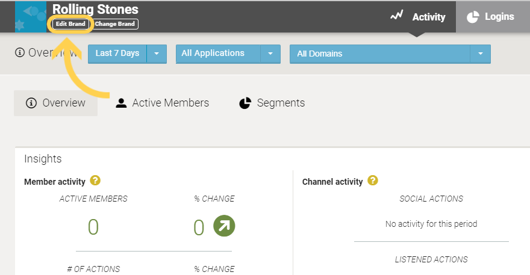Click the info icon in the filter bar

(x=20, y=53)
